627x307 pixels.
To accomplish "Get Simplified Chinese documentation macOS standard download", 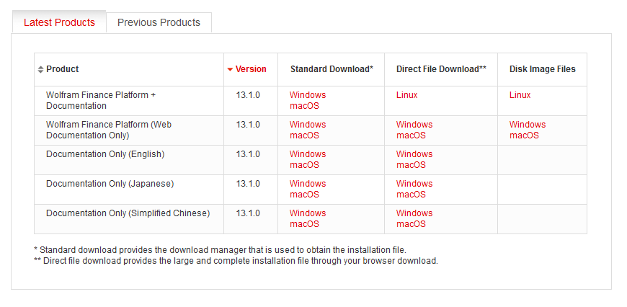I will 304,224.
